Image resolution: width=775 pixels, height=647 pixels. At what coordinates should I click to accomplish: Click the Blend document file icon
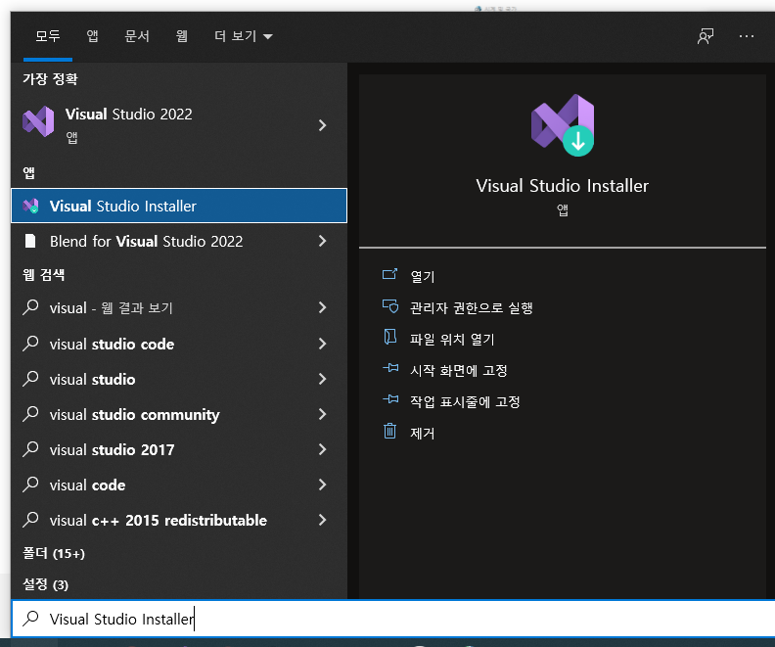click(x=30, y=241)
